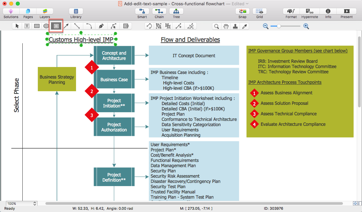Image resolution: width=362 pixels, height=212 pixels.
Task: Select the edit points tool
Action: [113, 26]
